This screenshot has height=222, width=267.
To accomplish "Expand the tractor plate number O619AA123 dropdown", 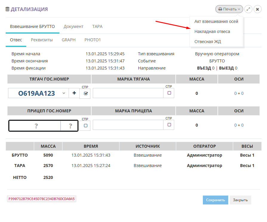I will point(64,93).
